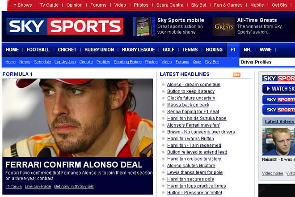Open the Sporting Babes link
This screenshot has width=295, height=197.
point(127,62)
